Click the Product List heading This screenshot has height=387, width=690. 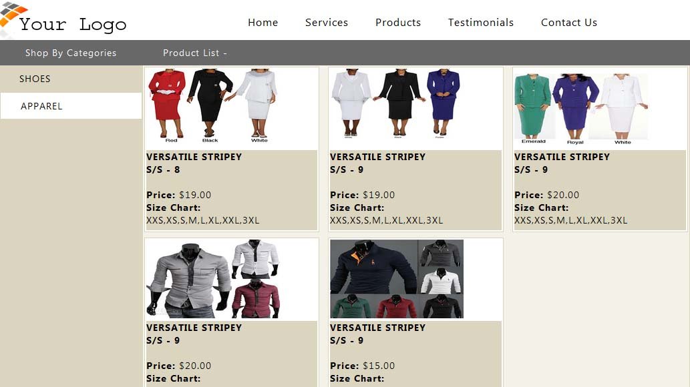coord(195,53)
